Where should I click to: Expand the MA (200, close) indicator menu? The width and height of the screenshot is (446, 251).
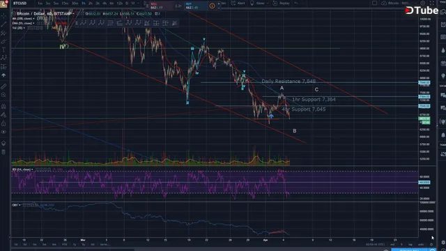tap(33, 19)
